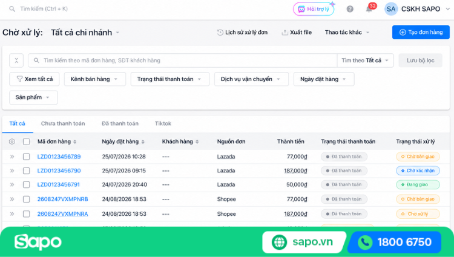Switch to Đã thanh toán tab
Viewport: 454px width, 257px height.
pyautogui.click(x=120, y=123)
